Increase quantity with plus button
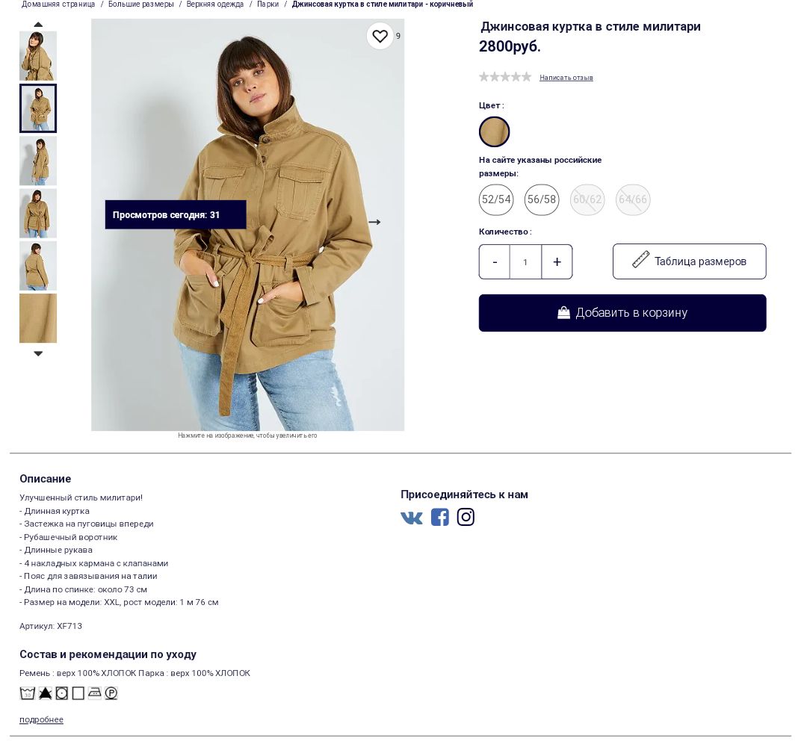Viewport: 807px width, 741px height. click(557, 262)
